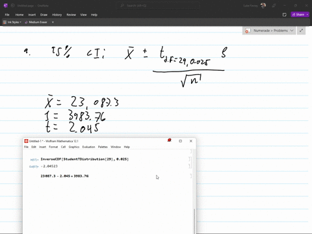This screenshot has height=234, width=312.
Task: Click the Mathematica vertical scrollbar thumb
Action: (x=194, y=221)
